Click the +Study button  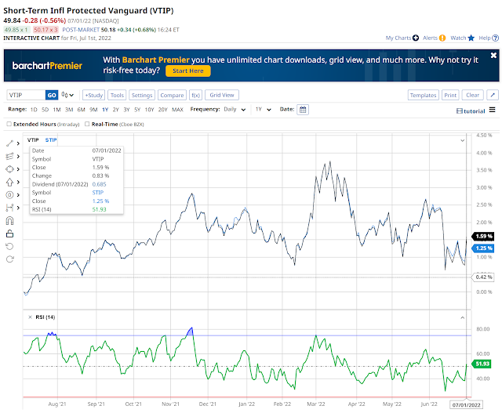coord(94,95)
